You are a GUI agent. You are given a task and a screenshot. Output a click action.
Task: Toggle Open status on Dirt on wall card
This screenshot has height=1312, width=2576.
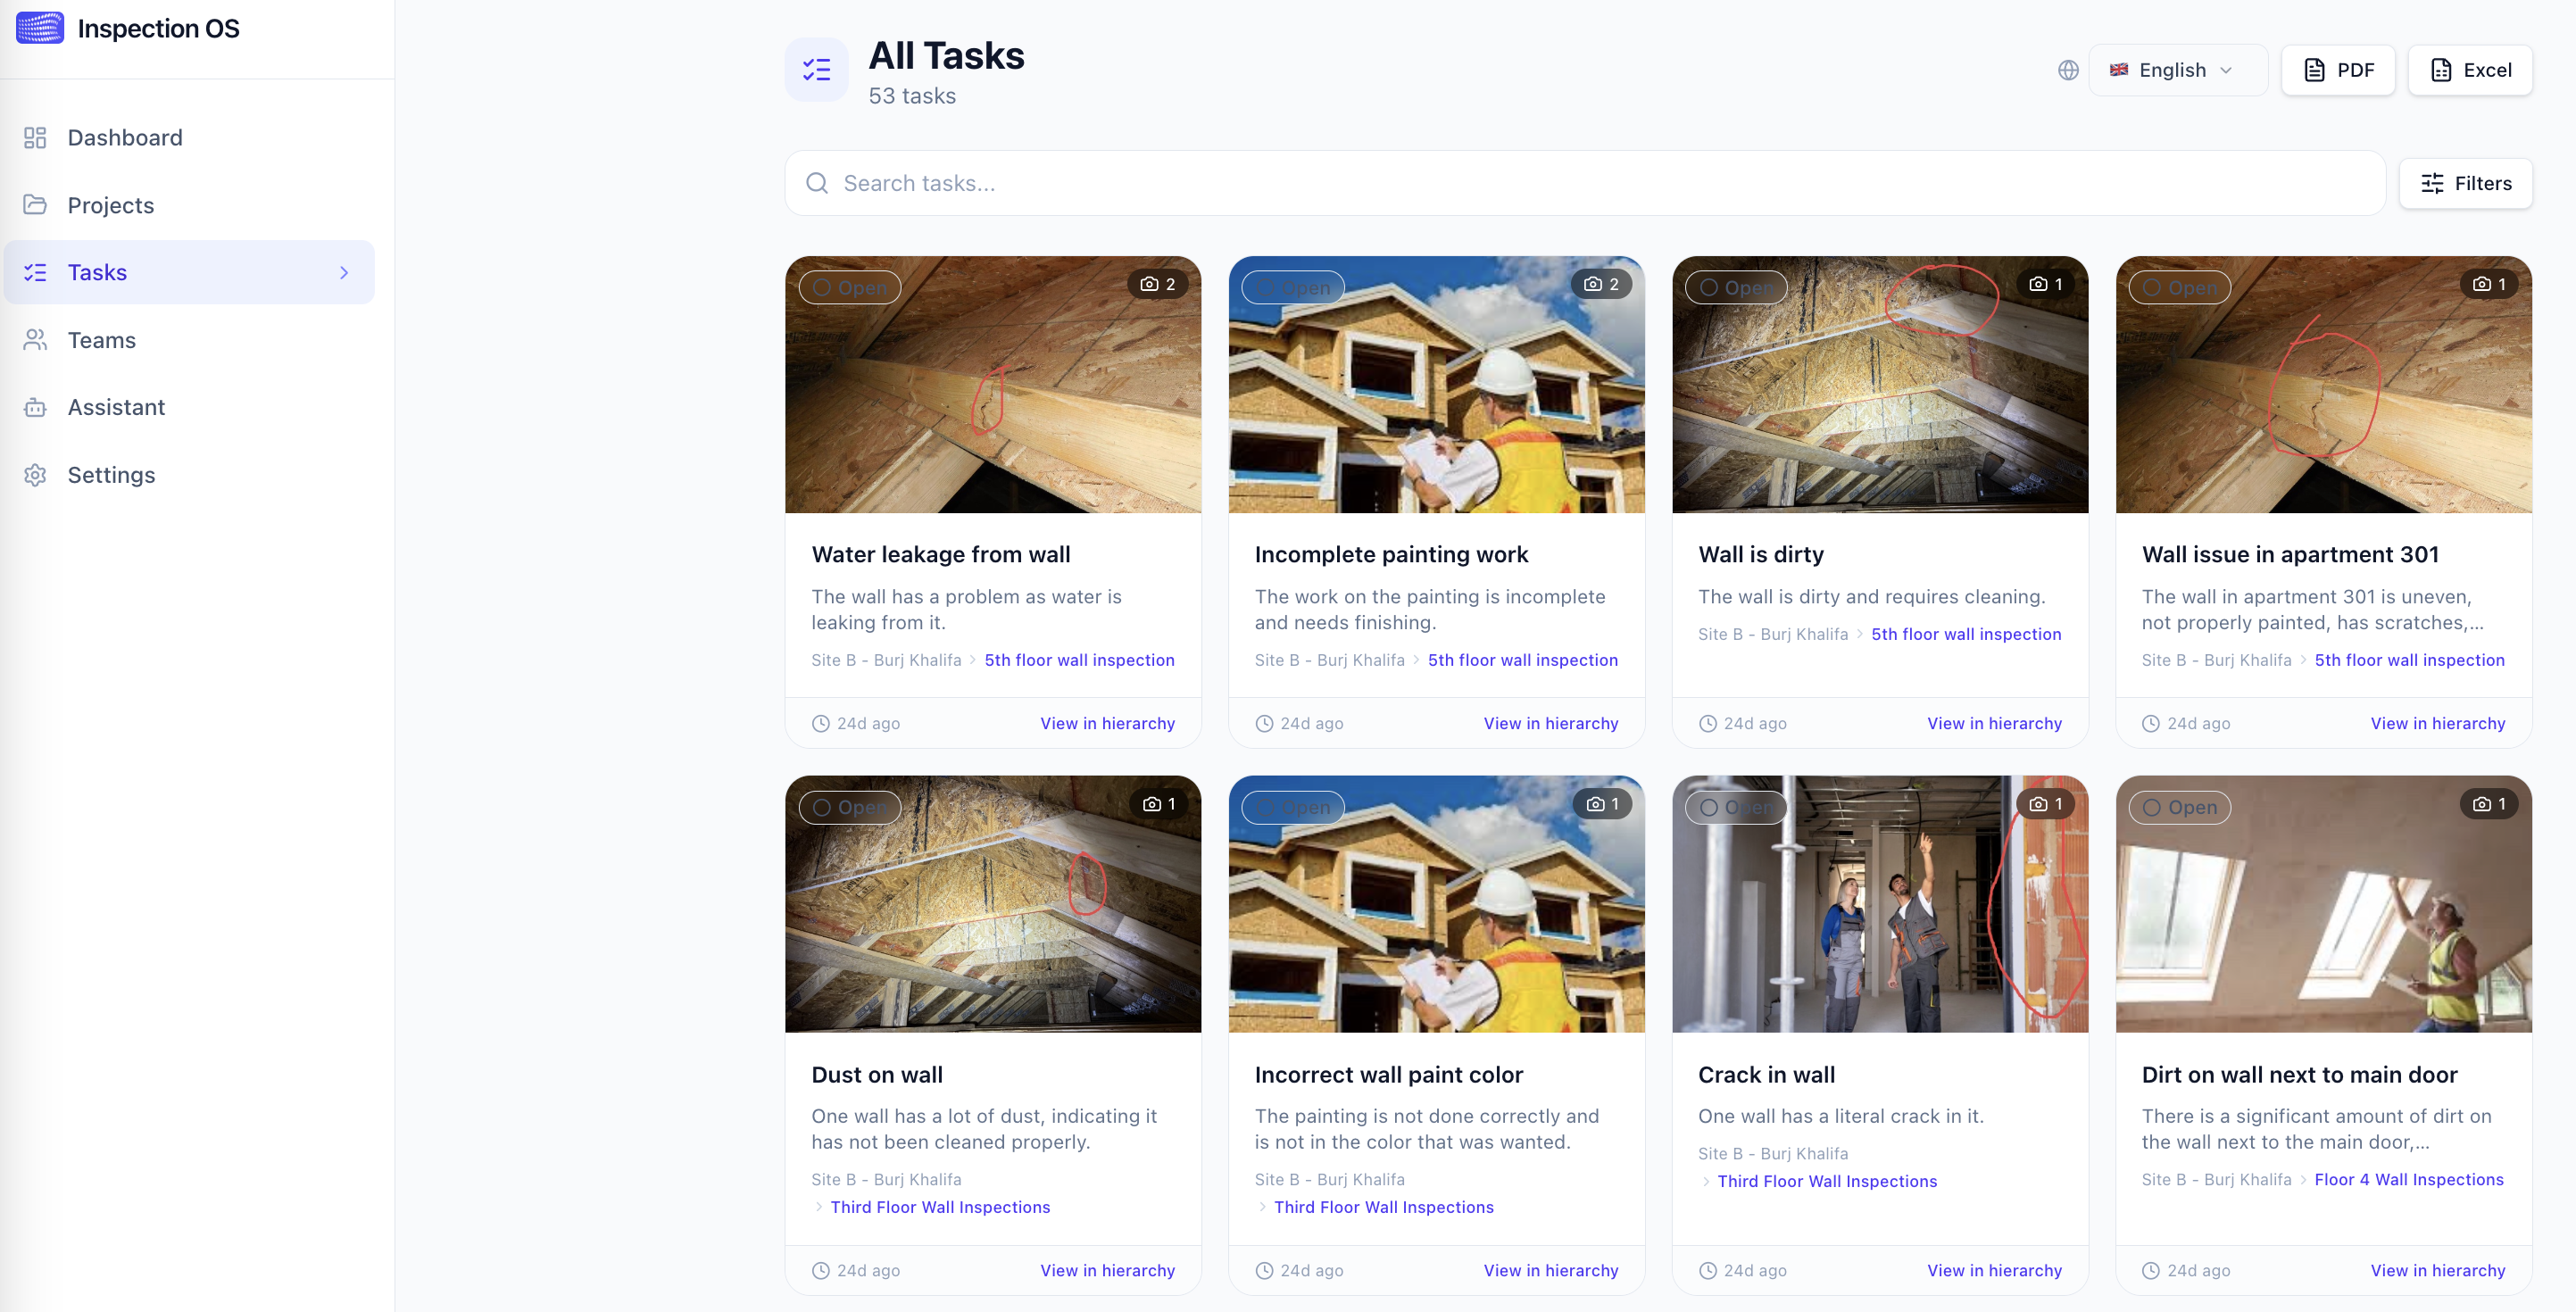2180,807
